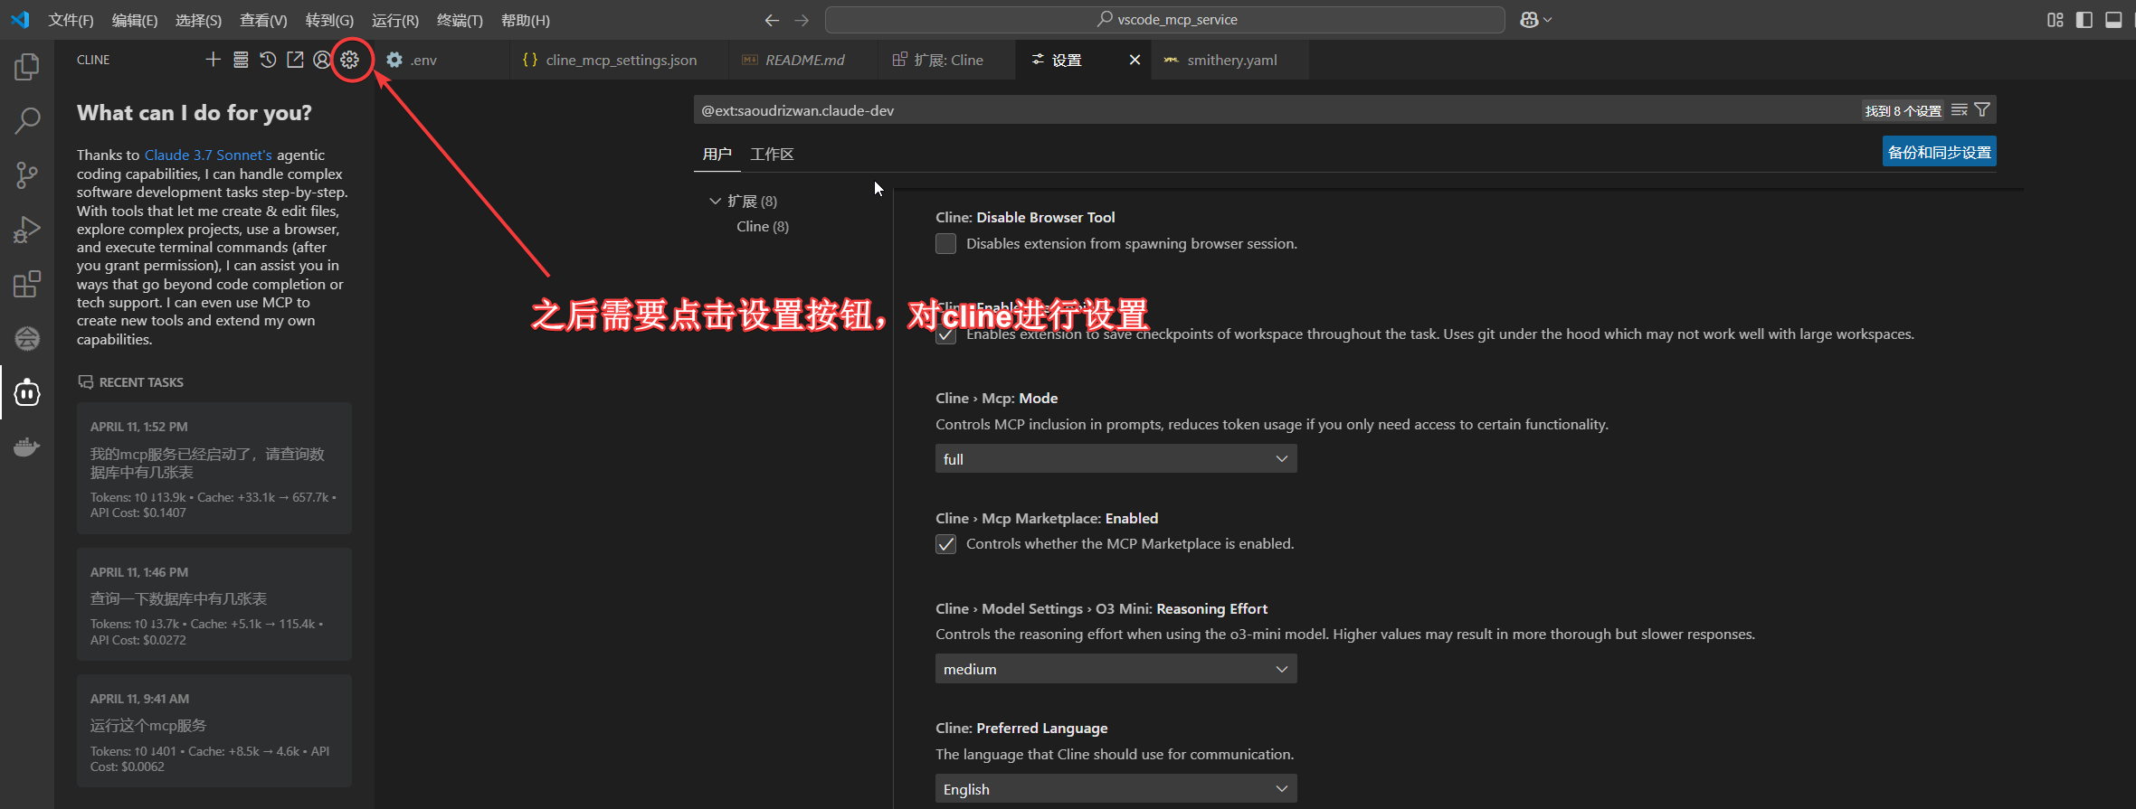Go forward with the navigation arrow

pyautogui.click(x=802, y=20)
